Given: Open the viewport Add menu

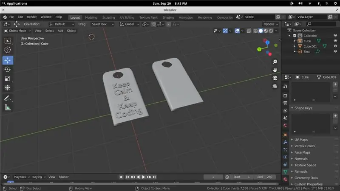Looking at the screenshot, I should point(60,31).
